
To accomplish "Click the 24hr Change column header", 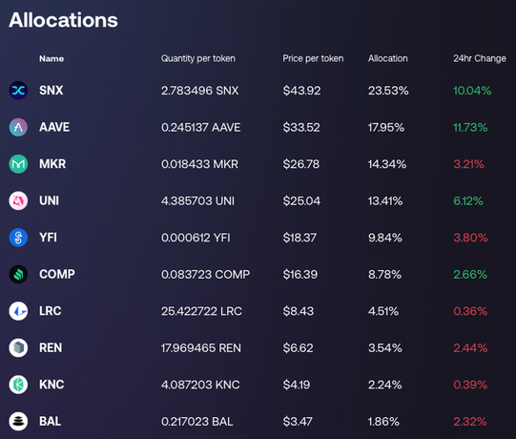I will 480,58.
